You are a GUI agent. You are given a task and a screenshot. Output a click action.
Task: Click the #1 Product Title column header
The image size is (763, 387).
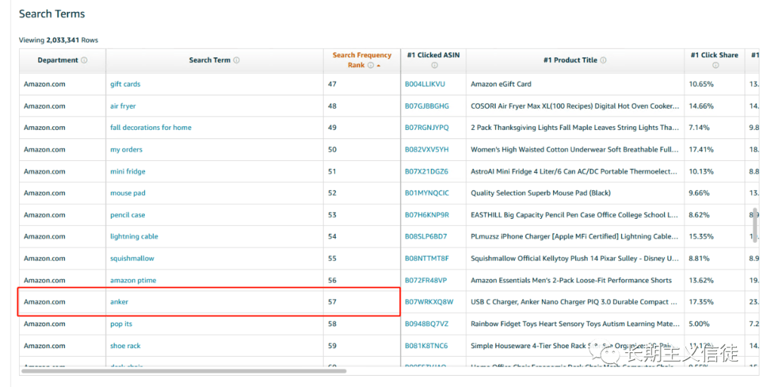point(574,60)
